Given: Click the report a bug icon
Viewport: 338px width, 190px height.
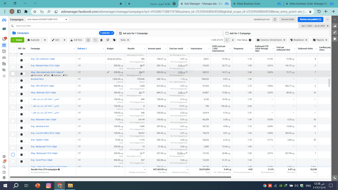Looking at the screenshot, I should point(4,178).
